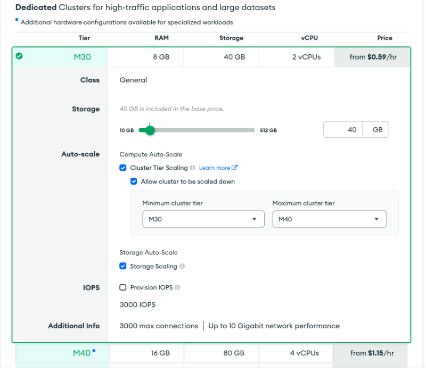Click the storage slider track near 512 GB
This screenshot has width=426, height=373.
(250, 130)
